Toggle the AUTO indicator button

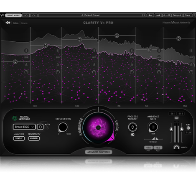click(47, 127)
